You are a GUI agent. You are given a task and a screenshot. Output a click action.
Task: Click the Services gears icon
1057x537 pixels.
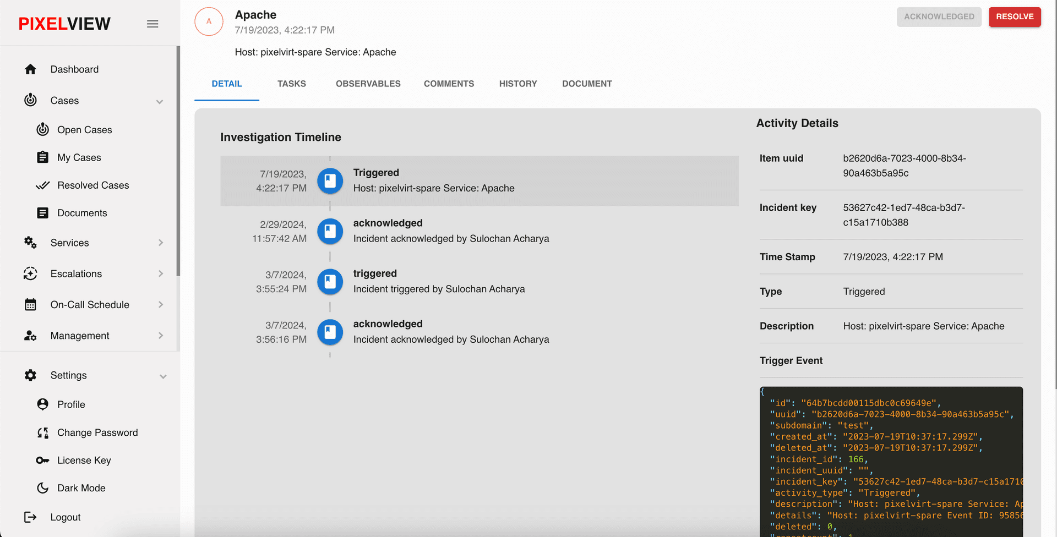point(30,243)
